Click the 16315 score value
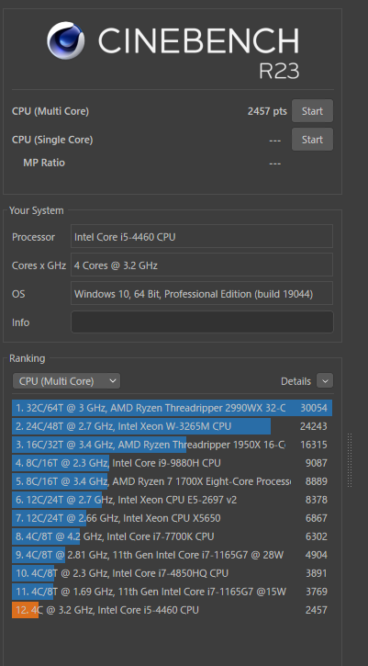This screenshot has width=368, height=666. coord(314,445)
